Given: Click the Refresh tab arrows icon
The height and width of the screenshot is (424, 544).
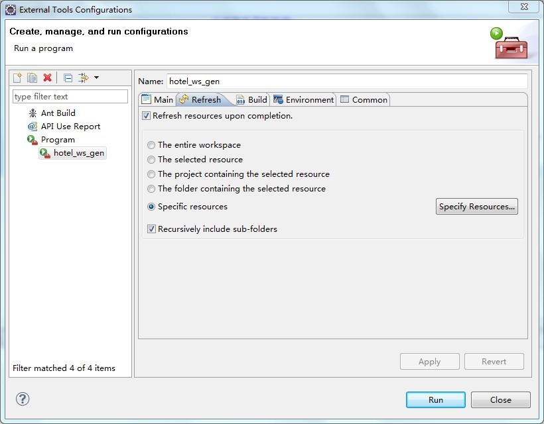Looking at the screenshot, I should [x=184, y=100].
